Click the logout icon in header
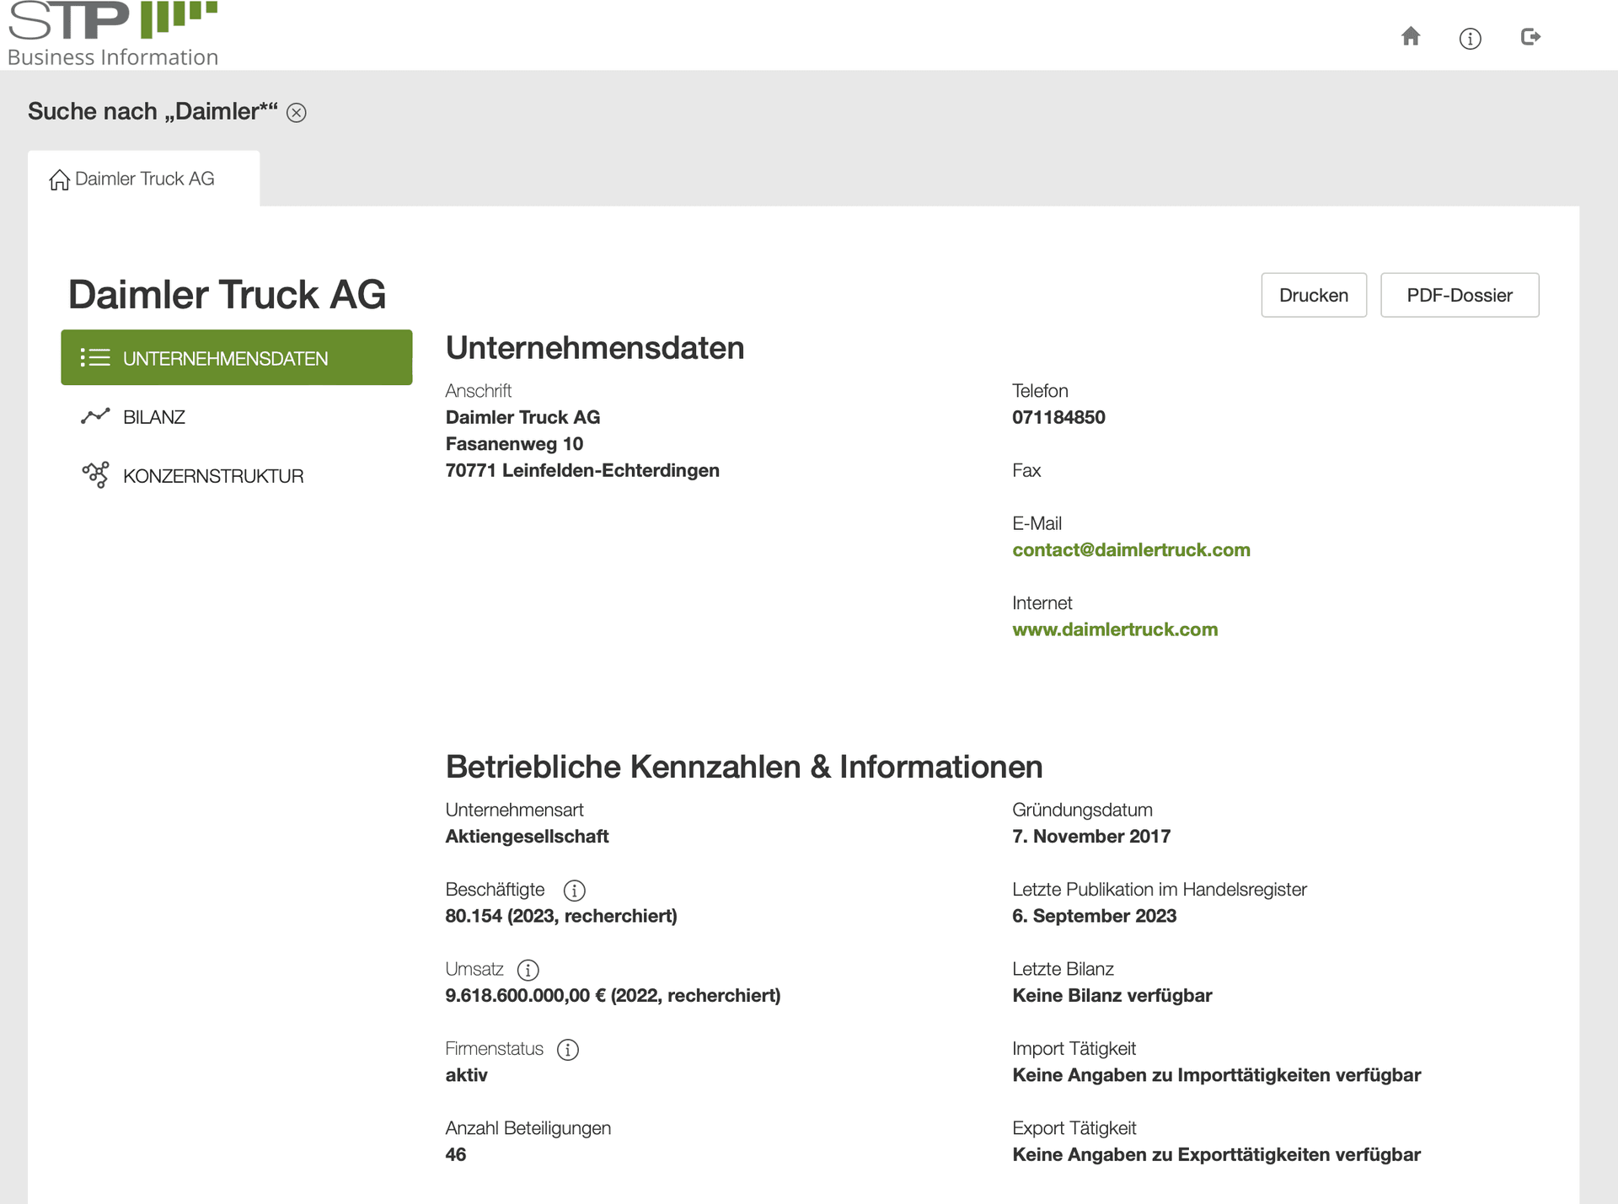Screen dimensions: 1618x1204 1530,36
